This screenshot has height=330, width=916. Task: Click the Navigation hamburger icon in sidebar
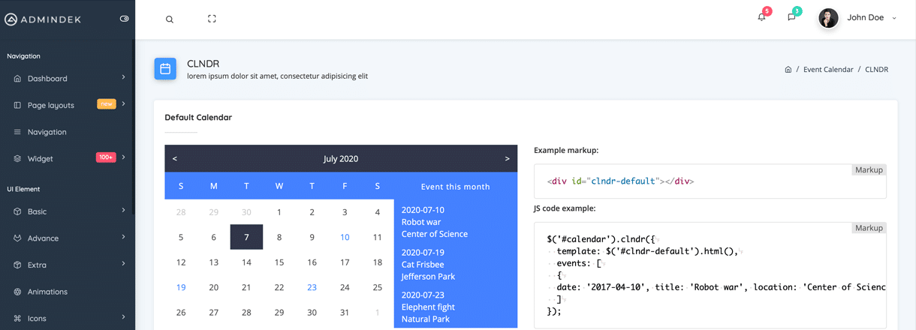pos(17,132)
